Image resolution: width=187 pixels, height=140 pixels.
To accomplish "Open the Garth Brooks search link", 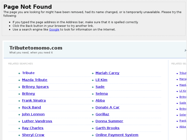I will tap(108, 128).
